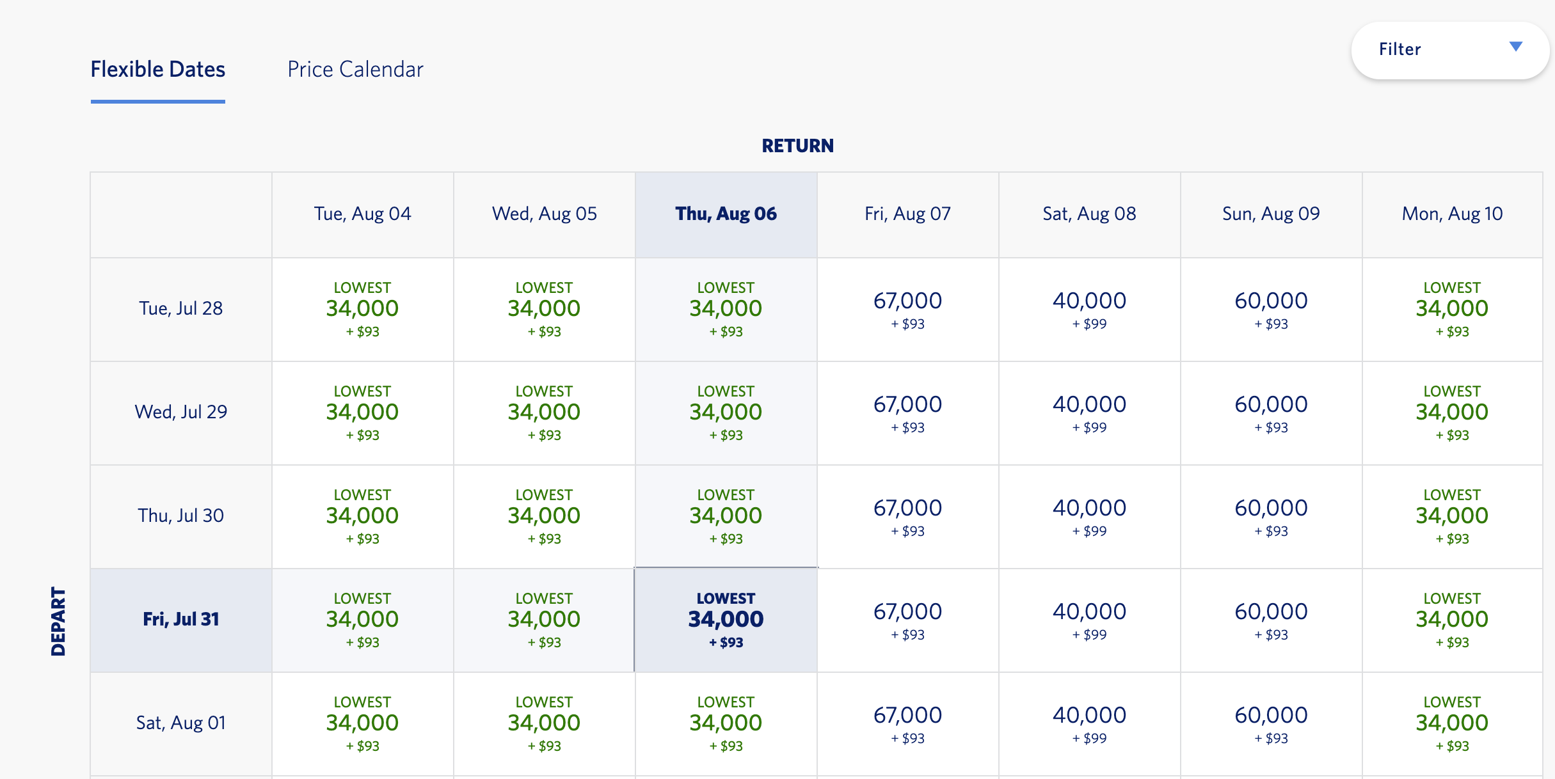Select the Flexible Dates tab
1555x779 pixels.
[158, 69]
